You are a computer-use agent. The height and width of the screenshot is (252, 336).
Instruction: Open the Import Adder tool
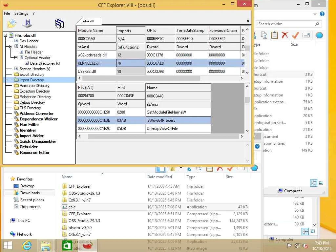click(31, 136)
